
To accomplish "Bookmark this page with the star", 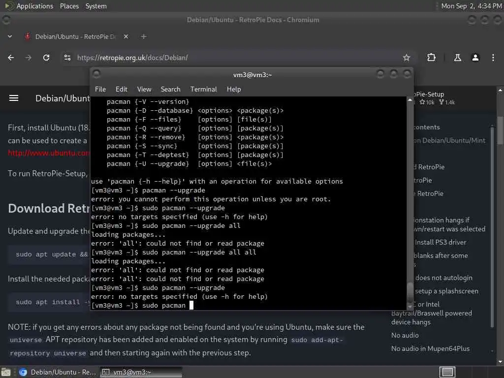I will (406, 58).
